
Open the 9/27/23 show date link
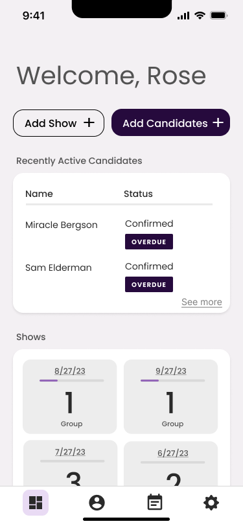[x=171, y=371]
